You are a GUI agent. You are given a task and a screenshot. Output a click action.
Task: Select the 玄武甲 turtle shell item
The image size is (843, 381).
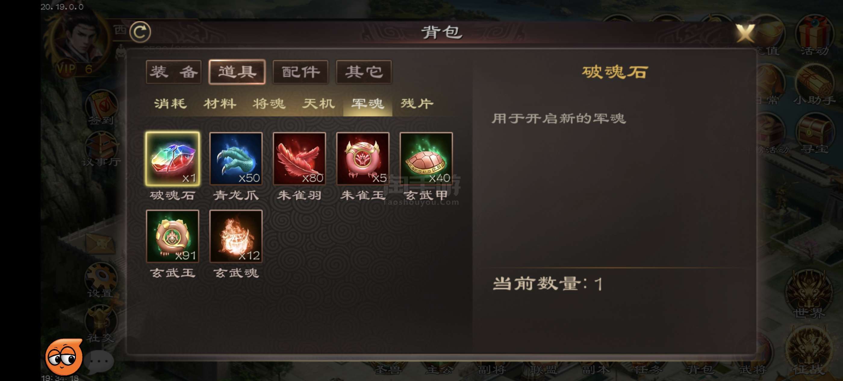[426, 159]
